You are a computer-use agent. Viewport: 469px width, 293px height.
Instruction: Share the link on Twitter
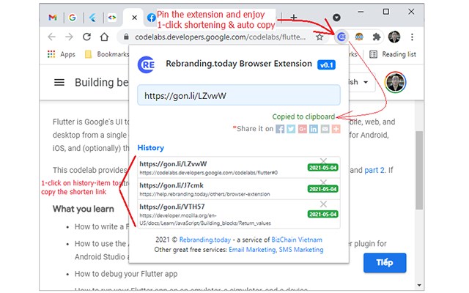291,129
